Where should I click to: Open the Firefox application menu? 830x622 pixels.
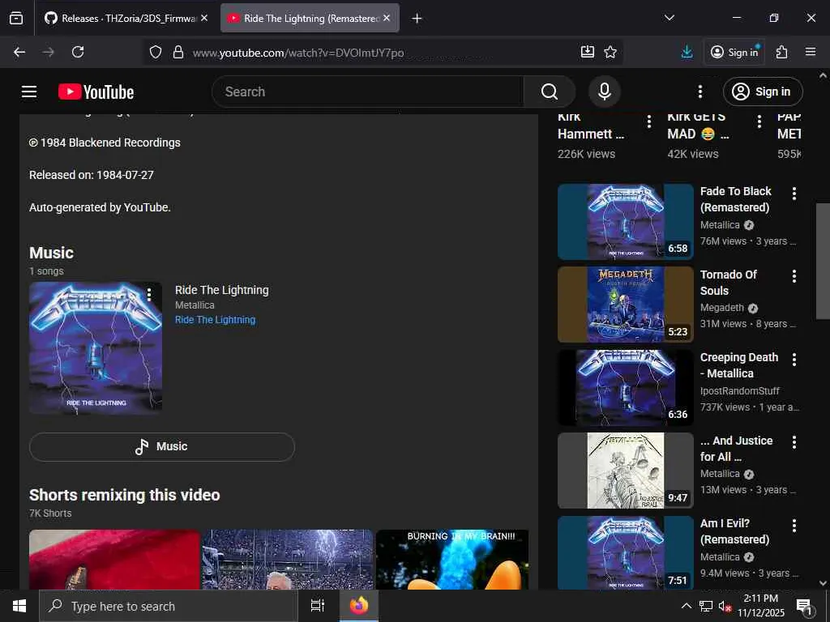coord(811,52)
